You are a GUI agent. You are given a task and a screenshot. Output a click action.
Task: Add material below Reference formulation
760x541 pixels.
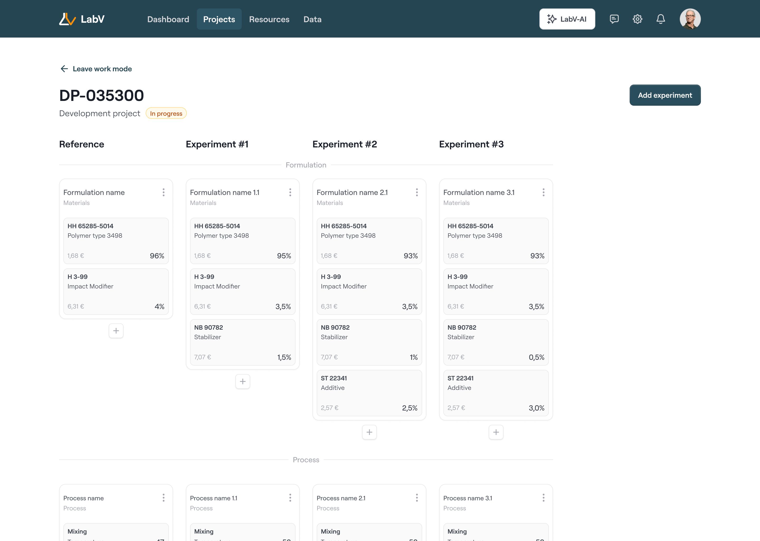click(116, 331)
